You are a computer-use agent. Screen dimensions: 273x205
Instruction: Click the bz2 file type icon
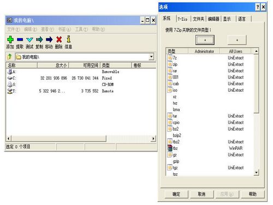point(170,128)
